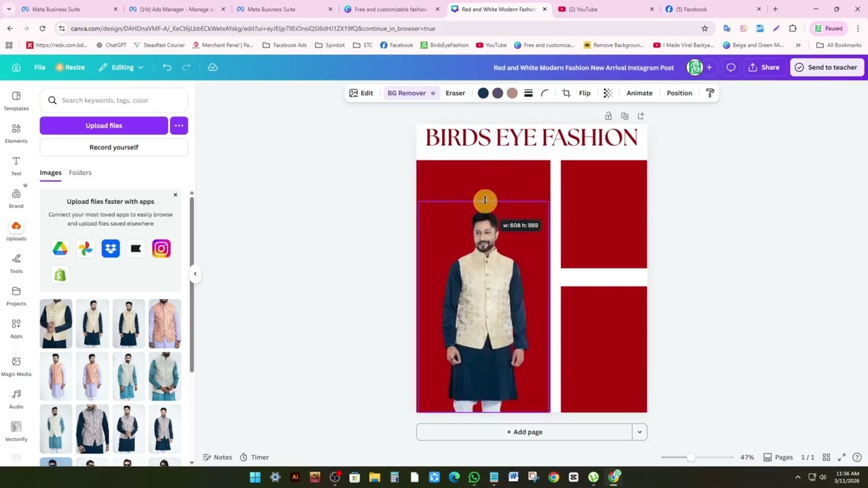Click the Flip button
868x488 pixels.
pyautogui.click(x=585, y=93)
